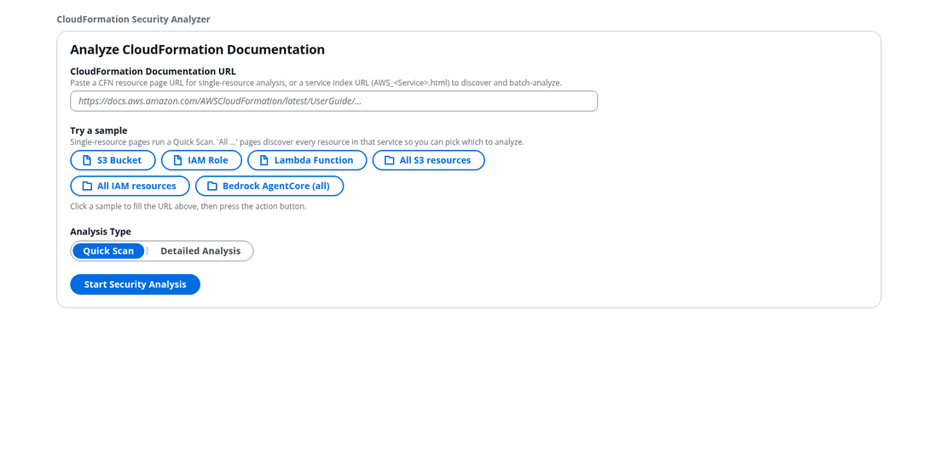The width and height of the screenshot is (938, 471).
Task: Click the Analysis Type label
Action: 101,232
